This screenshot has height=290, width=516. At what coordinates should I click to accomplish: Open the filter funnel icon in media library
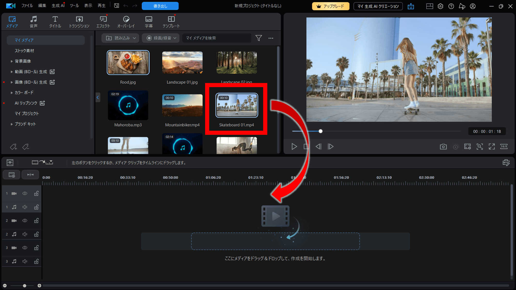[x=259, y=38]
